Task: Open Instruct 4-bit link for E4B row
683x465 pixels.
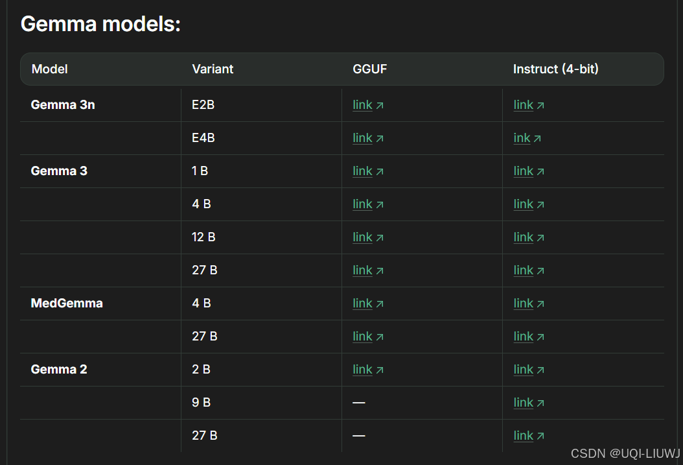Action: point(527,138)
